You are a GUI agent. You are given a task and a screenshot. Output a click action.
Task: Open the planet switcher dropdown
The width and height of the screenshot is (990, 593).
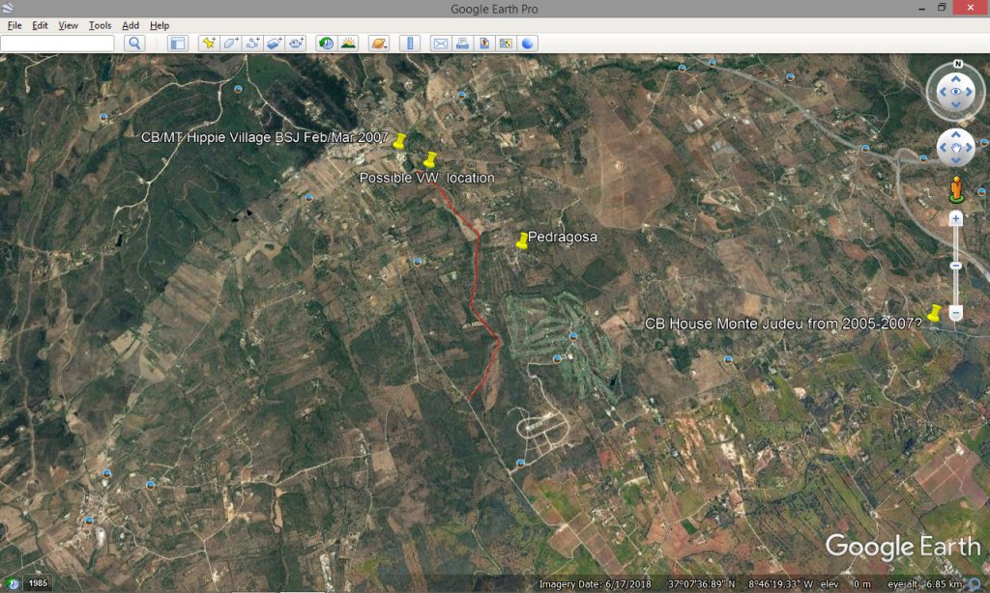click(x=378, y=43)
